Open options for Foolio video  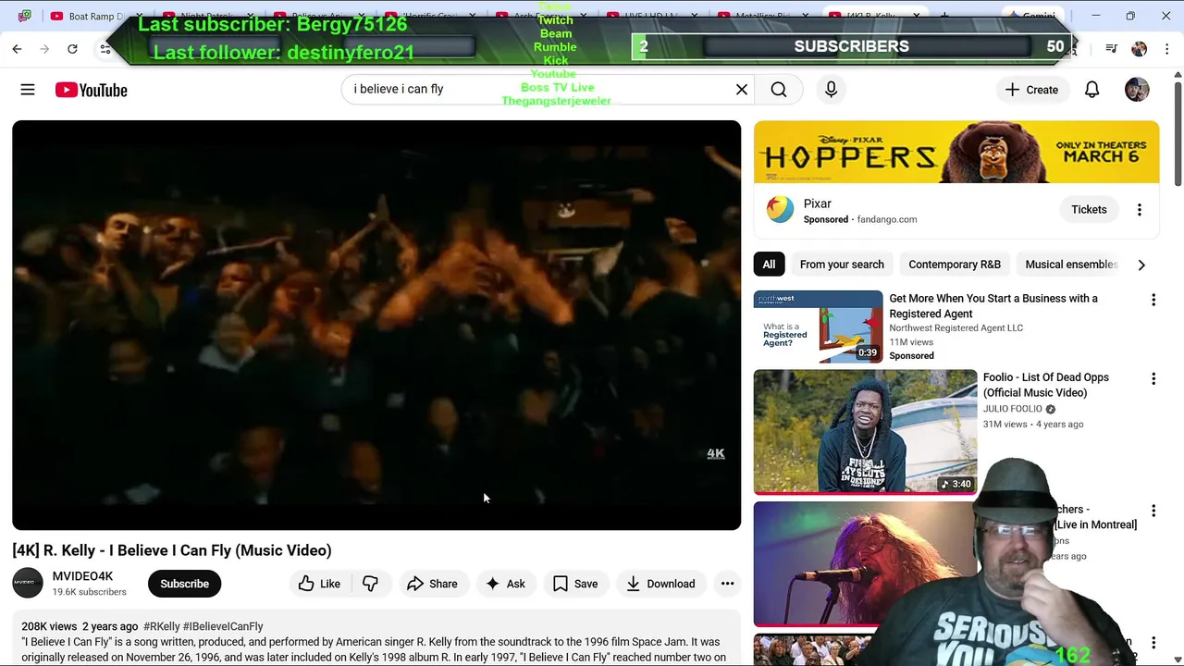pyautogui.click(x=1153, y=378)
